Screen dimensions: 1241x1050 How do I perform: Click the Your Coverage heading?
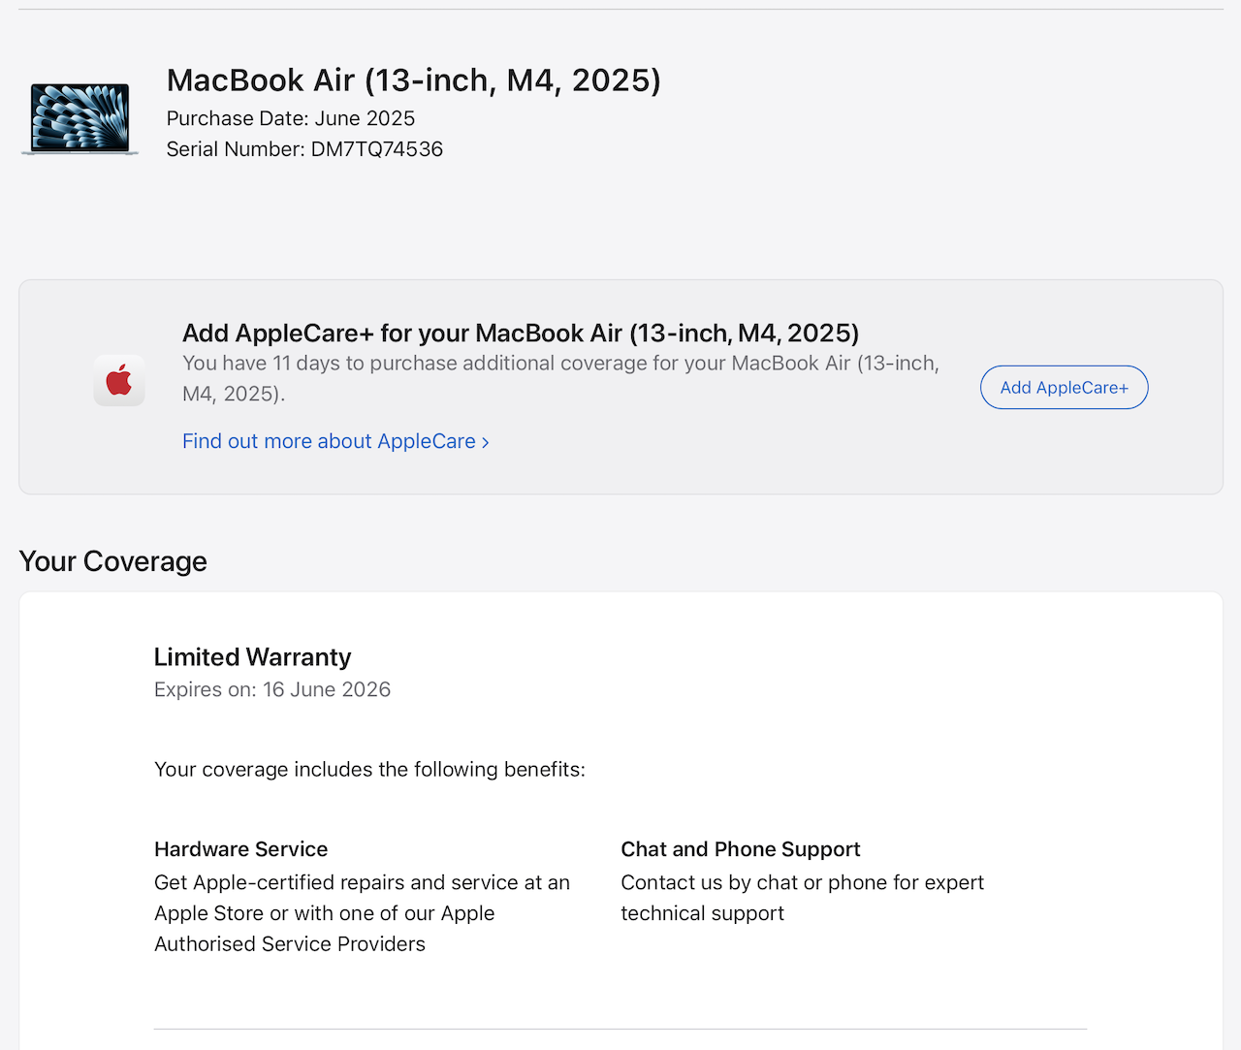(x=113, y=561)
